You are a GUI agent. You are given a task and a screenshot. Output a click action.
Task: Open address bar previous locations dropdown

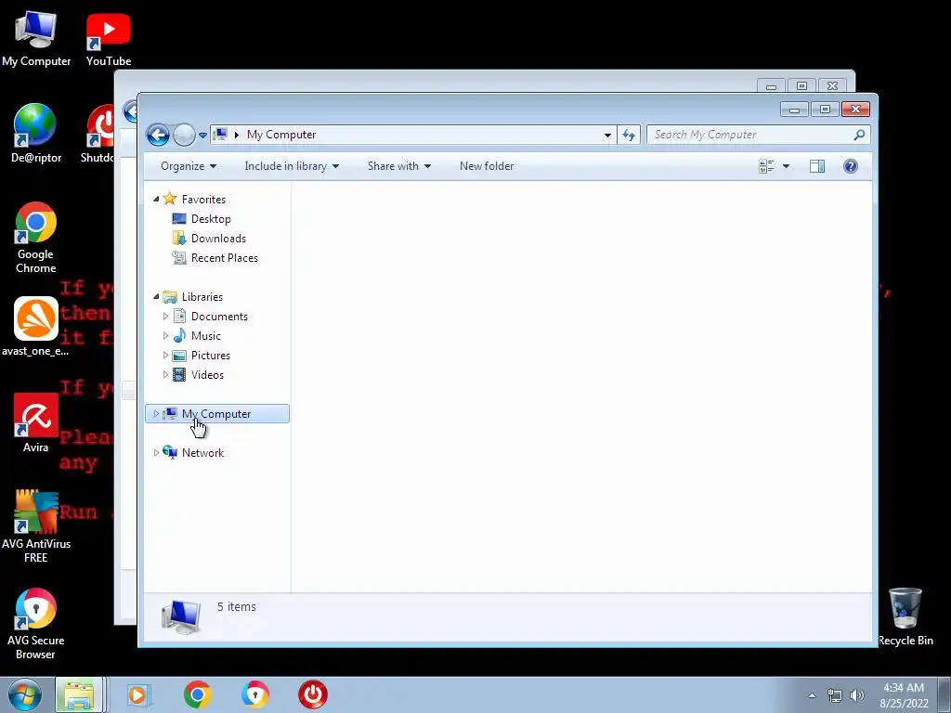click(x=607, y=136)
